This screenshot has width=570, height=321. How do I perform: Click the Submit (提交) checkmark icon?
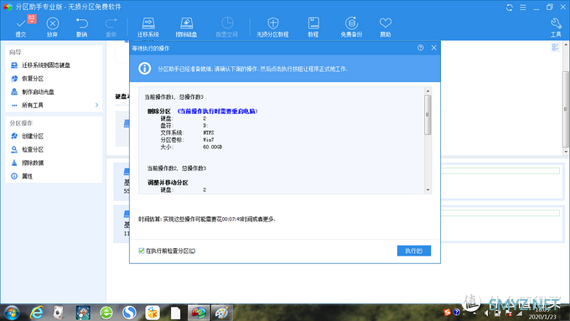pyautogui.click(x=21, y=23)
